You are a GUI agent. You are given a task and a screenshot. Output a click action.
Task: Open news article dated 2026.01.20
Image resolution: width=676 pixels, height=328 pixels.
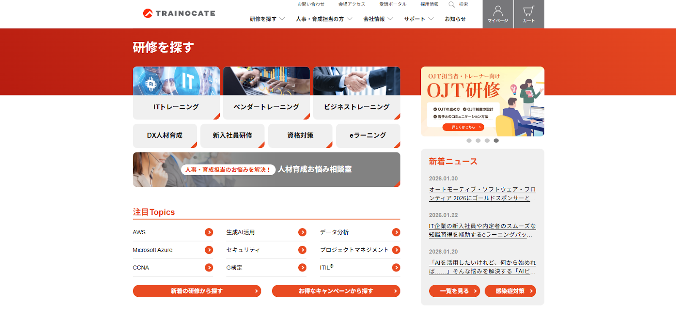click(482, 267)
